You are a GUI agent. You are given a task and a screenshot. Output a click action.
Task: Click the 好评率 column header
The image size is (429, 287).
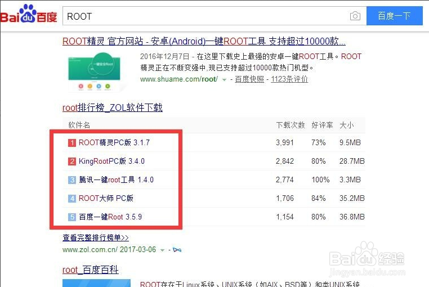pyautogui.click(x=322, y=125)
